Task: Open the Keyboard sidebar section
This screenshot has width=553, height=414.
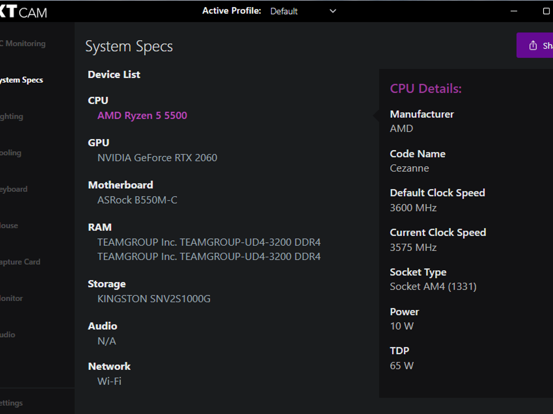Action: tap(14, 189)
